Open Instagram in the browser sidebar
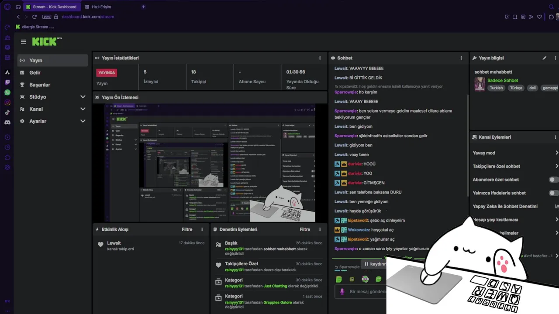This screenshot has width=559, height=314. click(x=7, y=102)
